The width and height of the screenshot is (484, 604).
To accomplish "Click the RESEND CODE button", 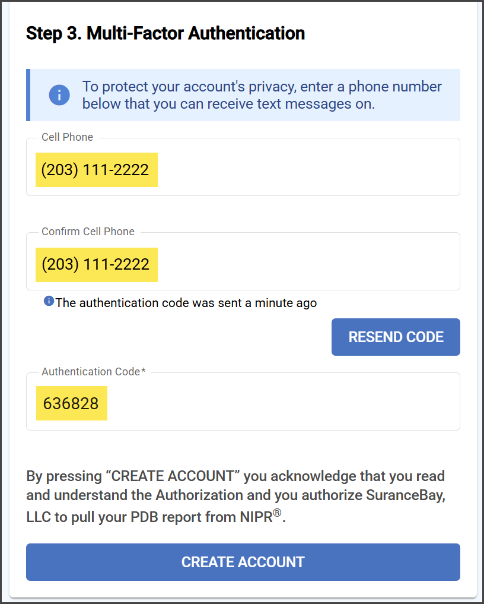I will (396, 337).
